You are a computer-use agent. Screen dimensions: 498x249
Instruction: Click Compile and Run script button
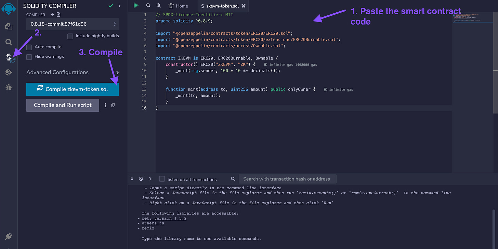click(x=63, y=105)
